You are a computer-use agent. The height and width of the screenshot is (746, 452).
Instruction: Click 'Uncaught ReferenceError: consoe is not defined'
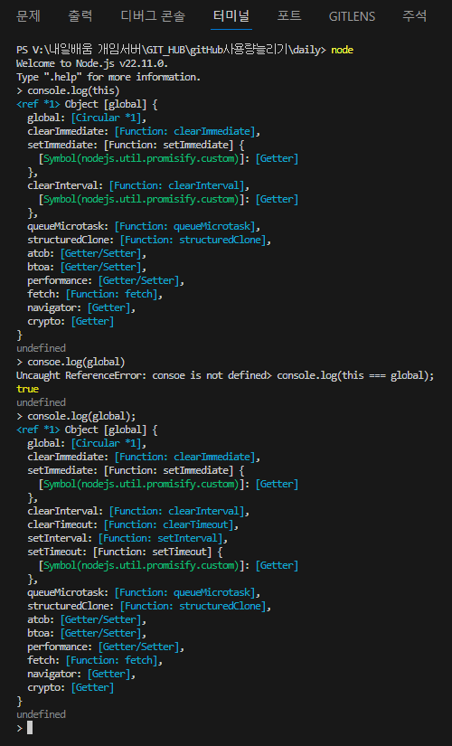(x=141, y=375)
